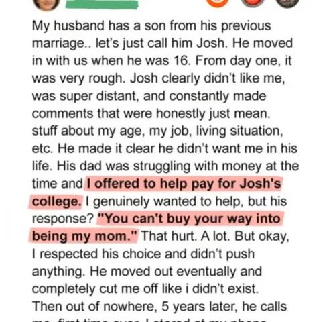Click the line 'completely cut me off'
Screen dimensions: 335x322
[107, 289]
